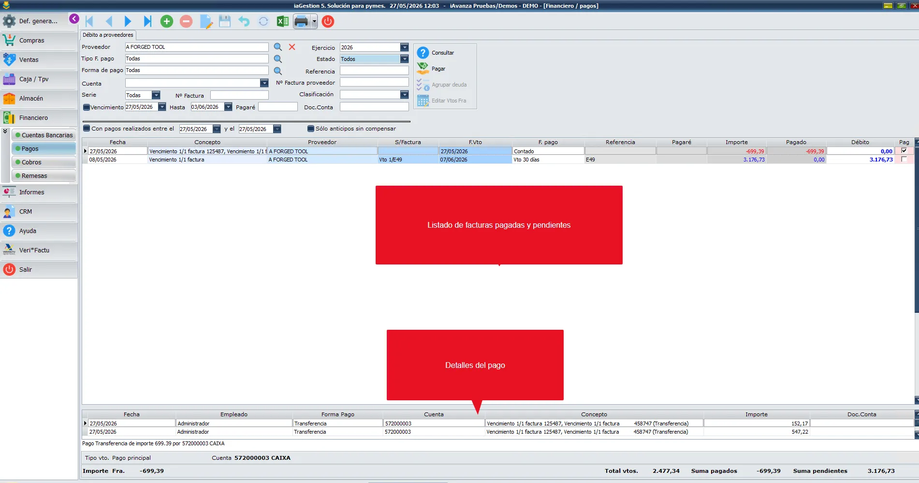Image resolution: width=919 pixels, height=483 pixels.
Task: Edit record with pencil document icon
Action: [206, 21]
